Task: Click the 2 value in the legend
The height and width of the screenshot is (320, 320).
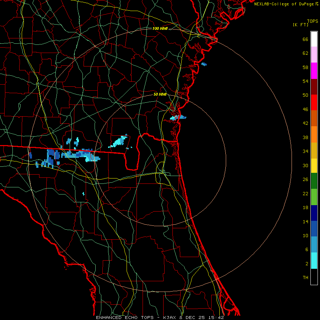Action: coord(307,264)
